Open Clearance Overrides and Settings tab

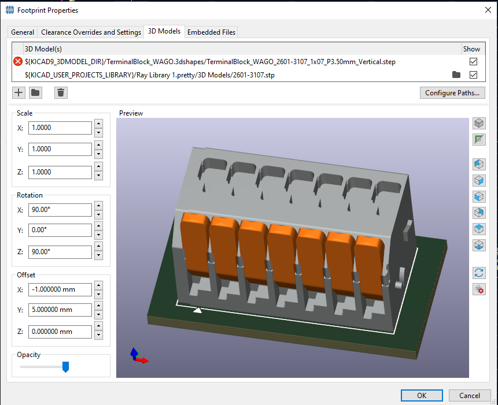(91, 32)
